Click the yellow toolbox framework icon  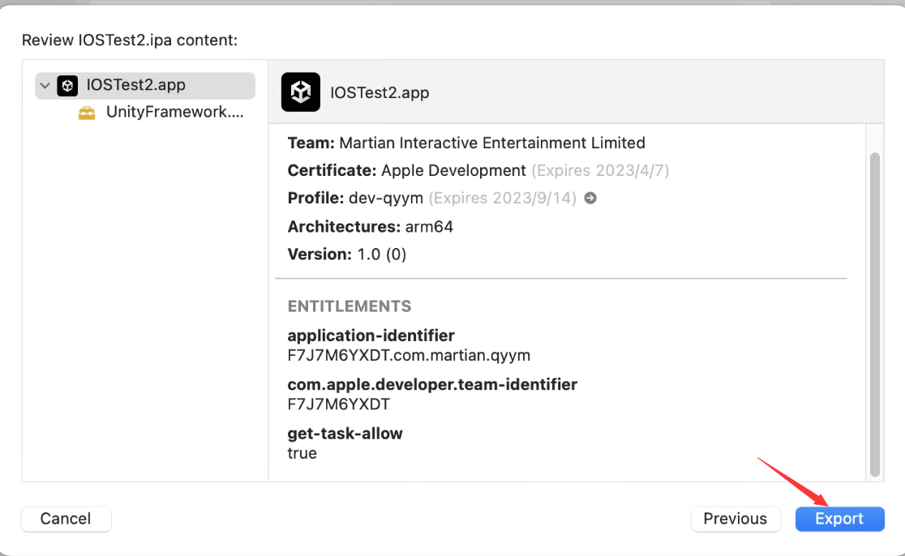coord(87,113)
